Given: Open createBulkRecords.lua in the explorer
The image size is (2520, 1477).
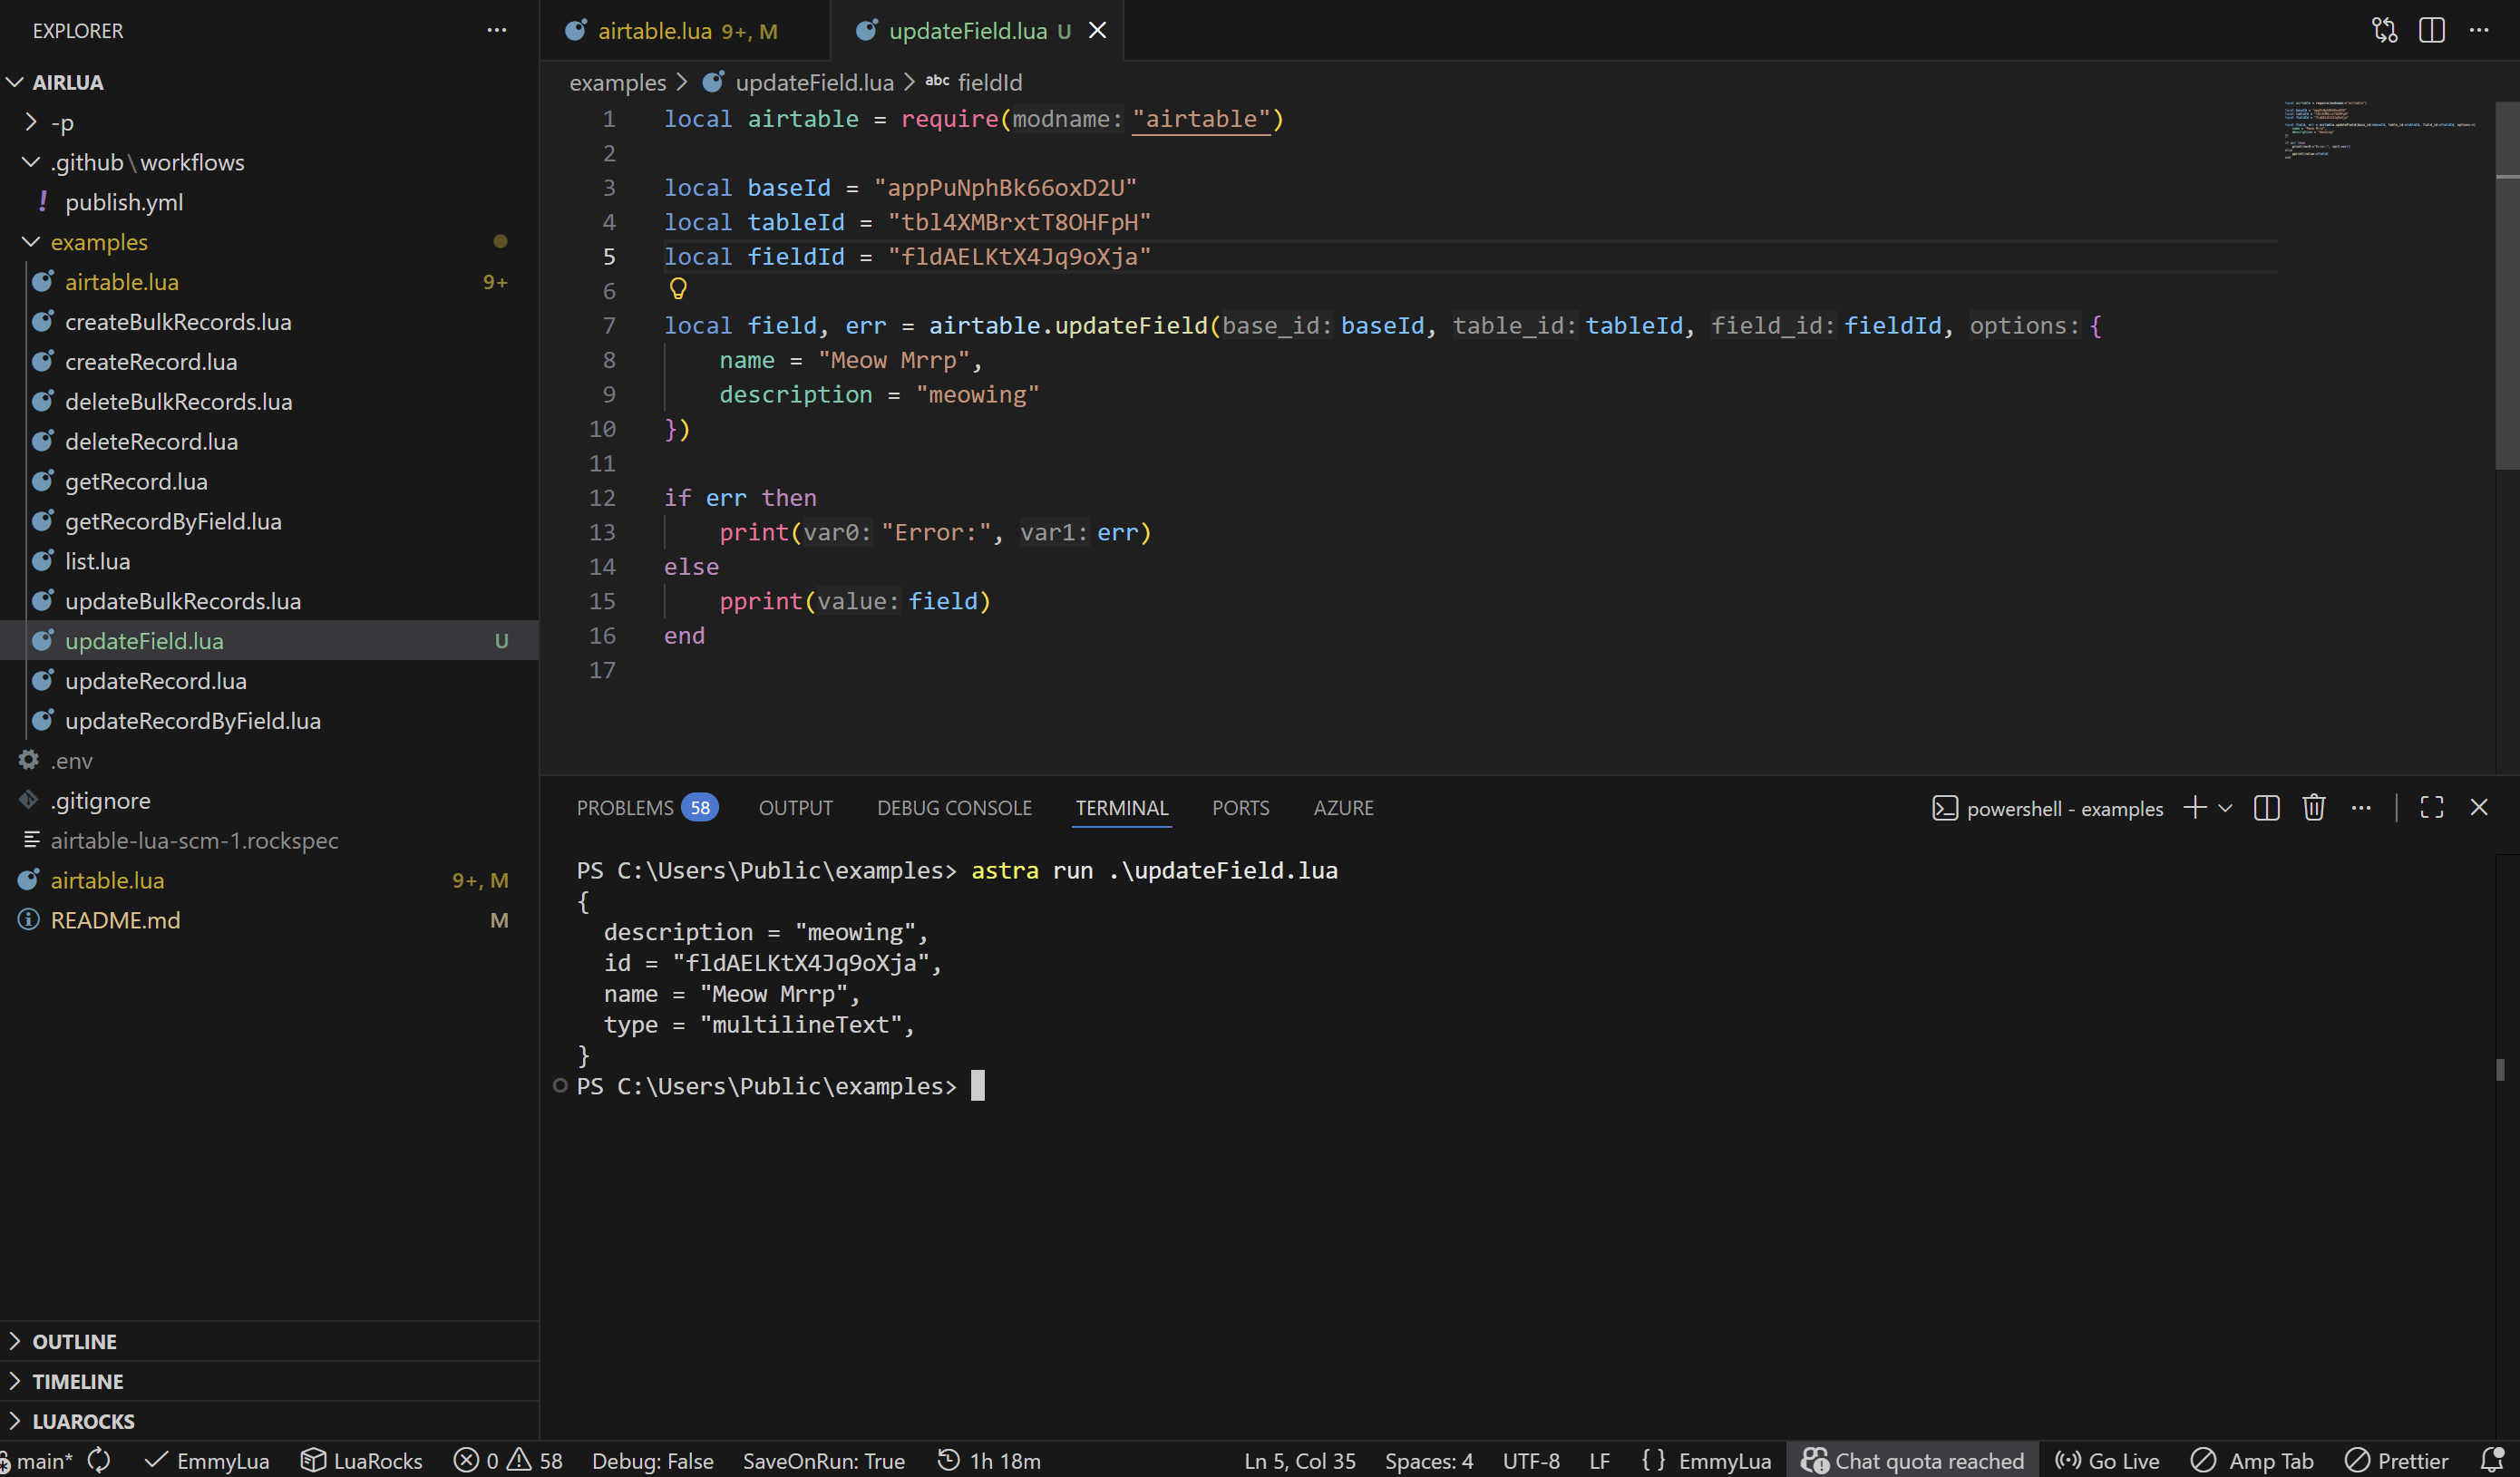Looking at the screenshot, I should click(x=178, y=322).
